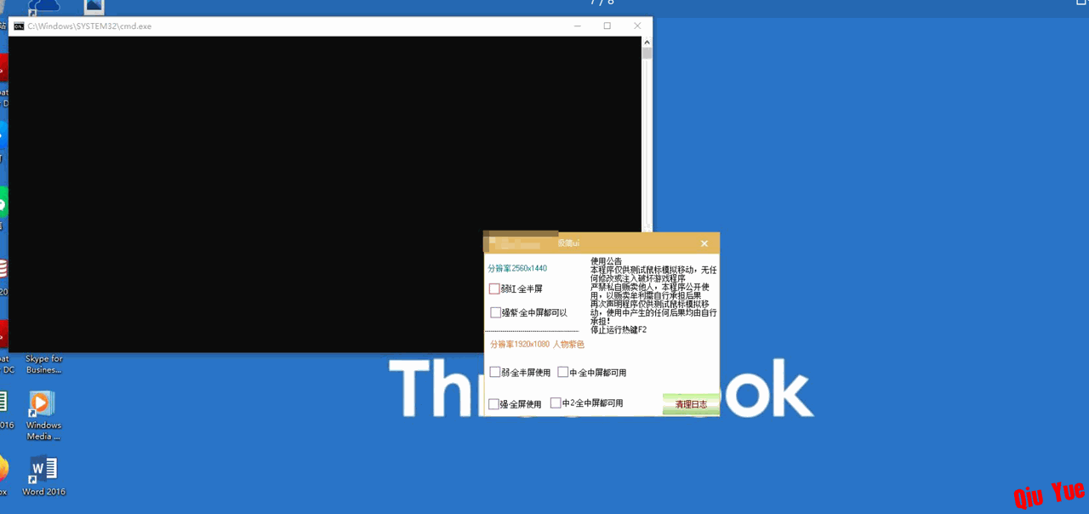The width and height of the screenshot is (1089, 514).
Task: Click the 分辨率1920x1080 人物紫色 heading
Action: (537, 345)
